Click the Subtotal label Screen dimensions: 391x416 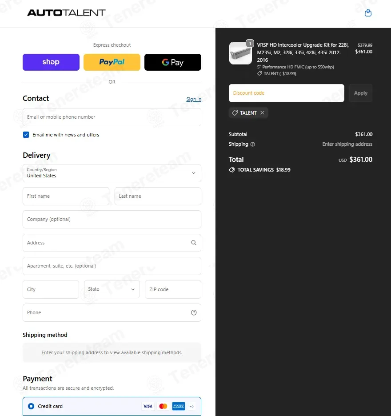[238, 134]
